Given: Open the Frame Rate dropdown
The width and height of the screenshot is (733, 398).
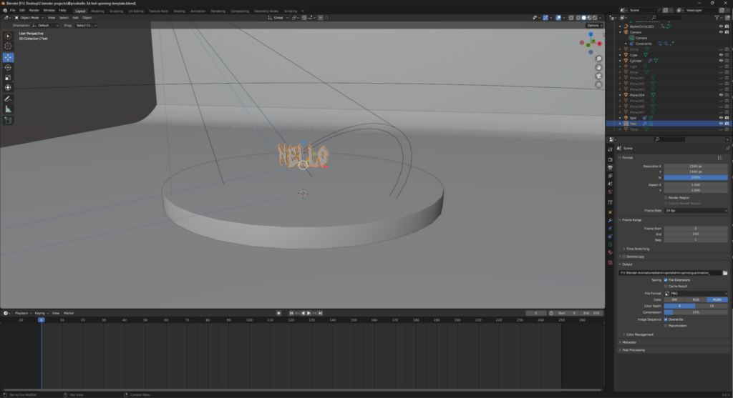Looking at the screenshot, I should point(696,210).
